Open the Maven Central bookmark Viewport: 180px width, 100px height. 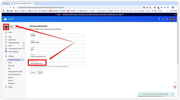click(x=101, y=11)
